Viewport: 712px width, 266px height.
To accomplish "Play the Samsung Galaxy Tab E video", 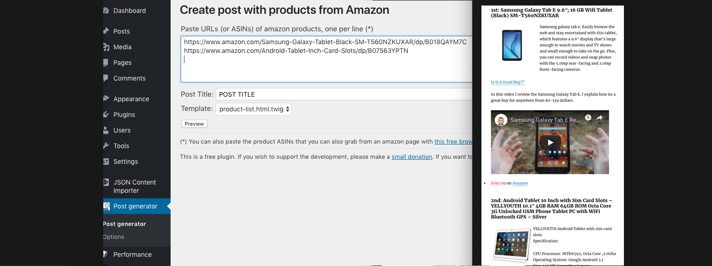I will coord(550,142).
